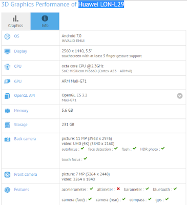The image size is (187, 205).
Task: Click the GPU card icon
Action: 7,81
